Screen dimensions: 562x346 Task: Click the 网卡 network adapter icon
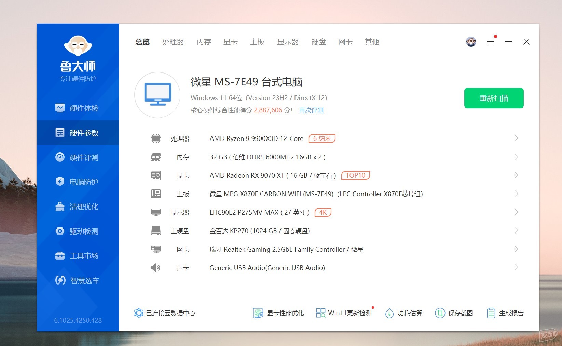156,249
